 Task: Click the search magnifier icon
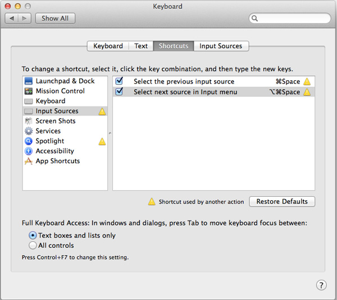pyautogui.click(x=254, y=19)
